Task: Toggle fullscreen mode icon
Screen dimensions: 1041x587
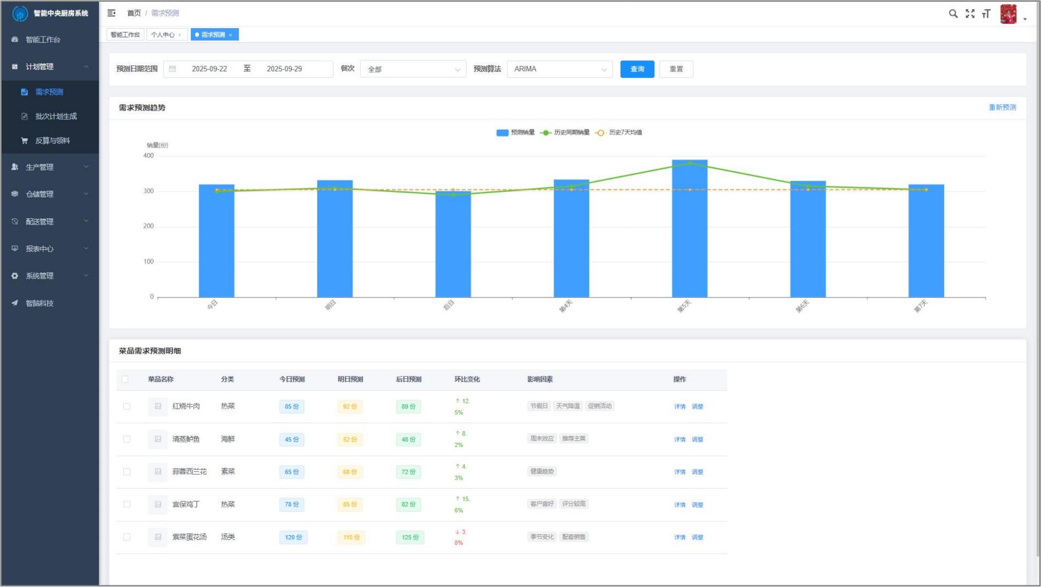Action: [970, 14]
